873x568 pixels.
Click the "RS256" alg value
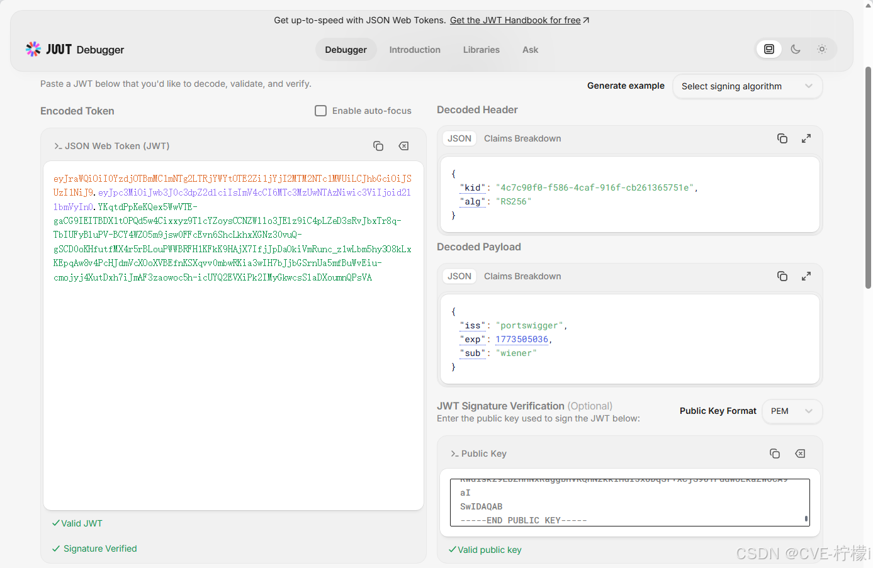[x=514, y=201]
